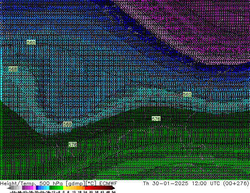Viewport: 250px width, 193px height.
Task: Click the date '30-01-2025'
Action: point(170,183)
